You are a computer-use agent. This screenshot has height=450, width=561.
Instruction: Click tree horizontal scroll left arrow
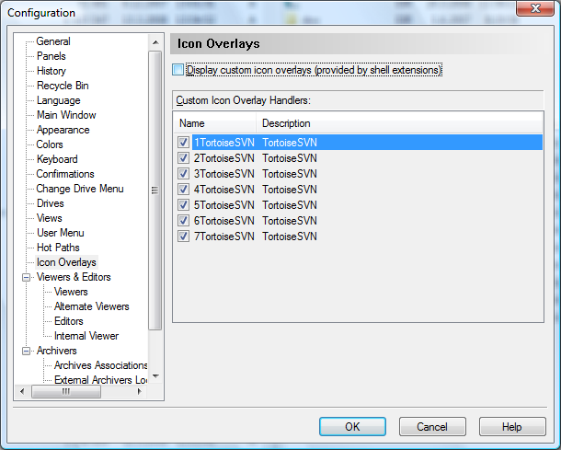coord(22,391)
